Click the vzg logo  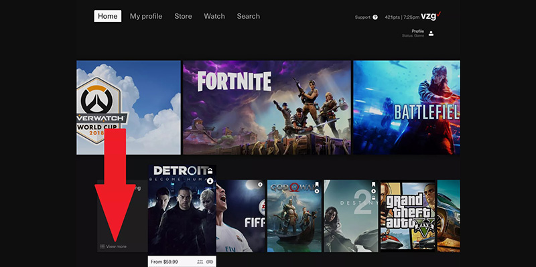point(431,15)
